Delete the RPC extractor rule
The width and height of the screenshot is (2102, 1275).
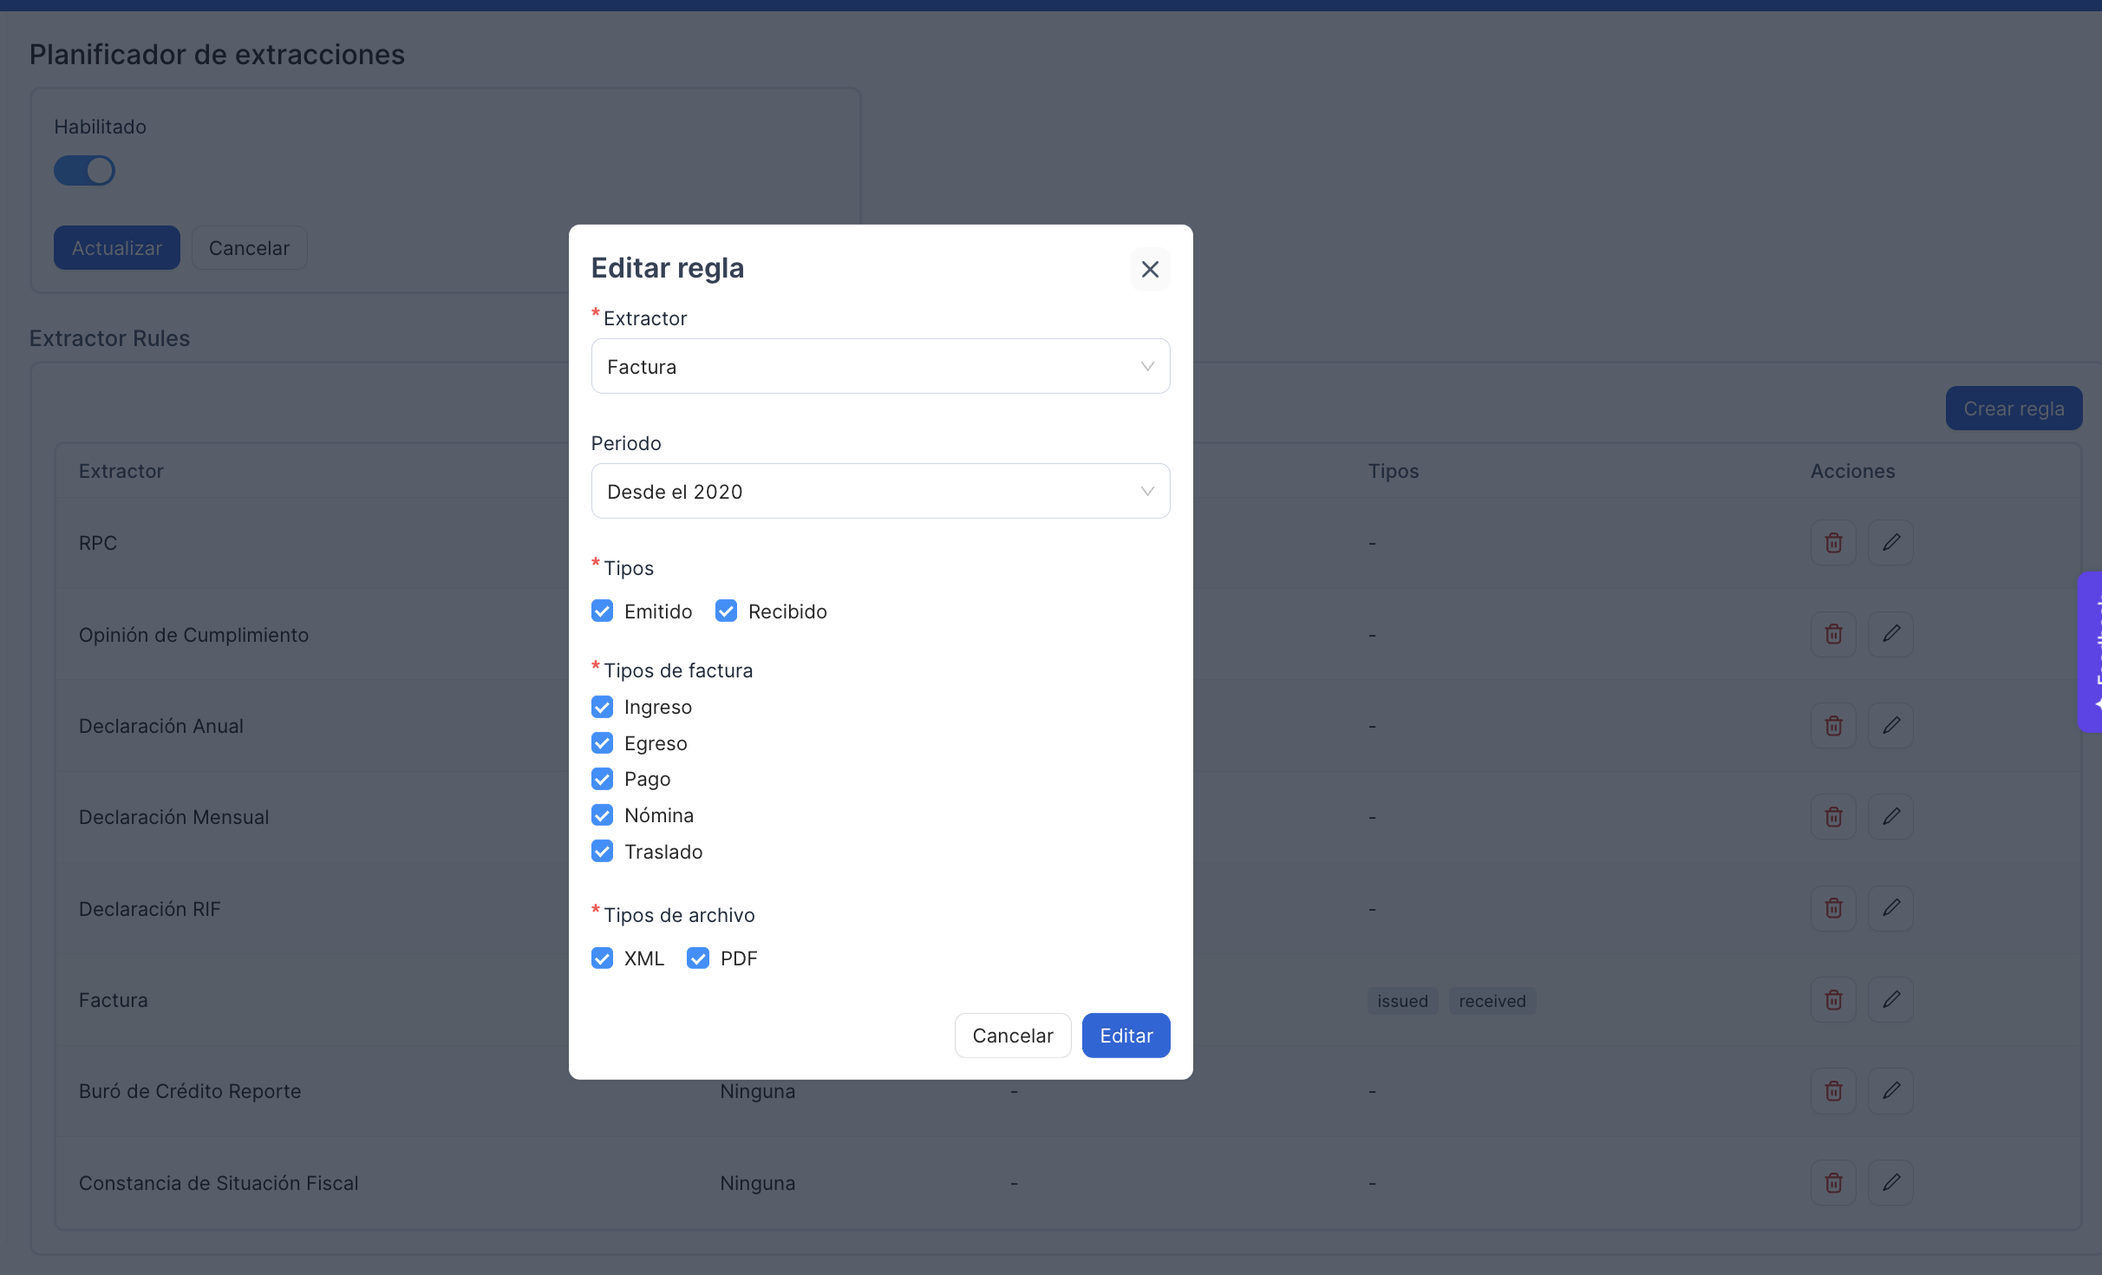coord(1833,543)
